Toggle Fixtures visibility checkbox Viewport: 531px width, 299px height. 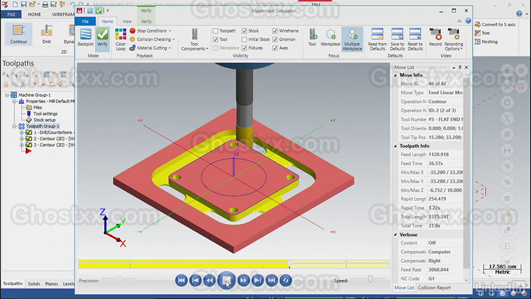click(x=244, y=48)
